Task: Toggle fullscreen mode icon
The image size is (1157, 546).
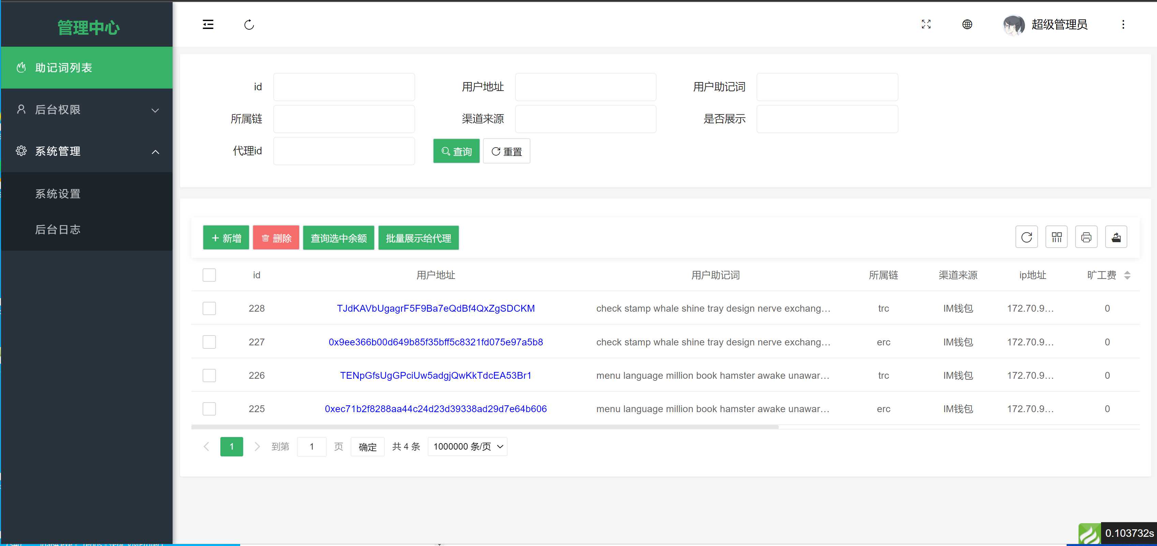Action: pos(926,24)
